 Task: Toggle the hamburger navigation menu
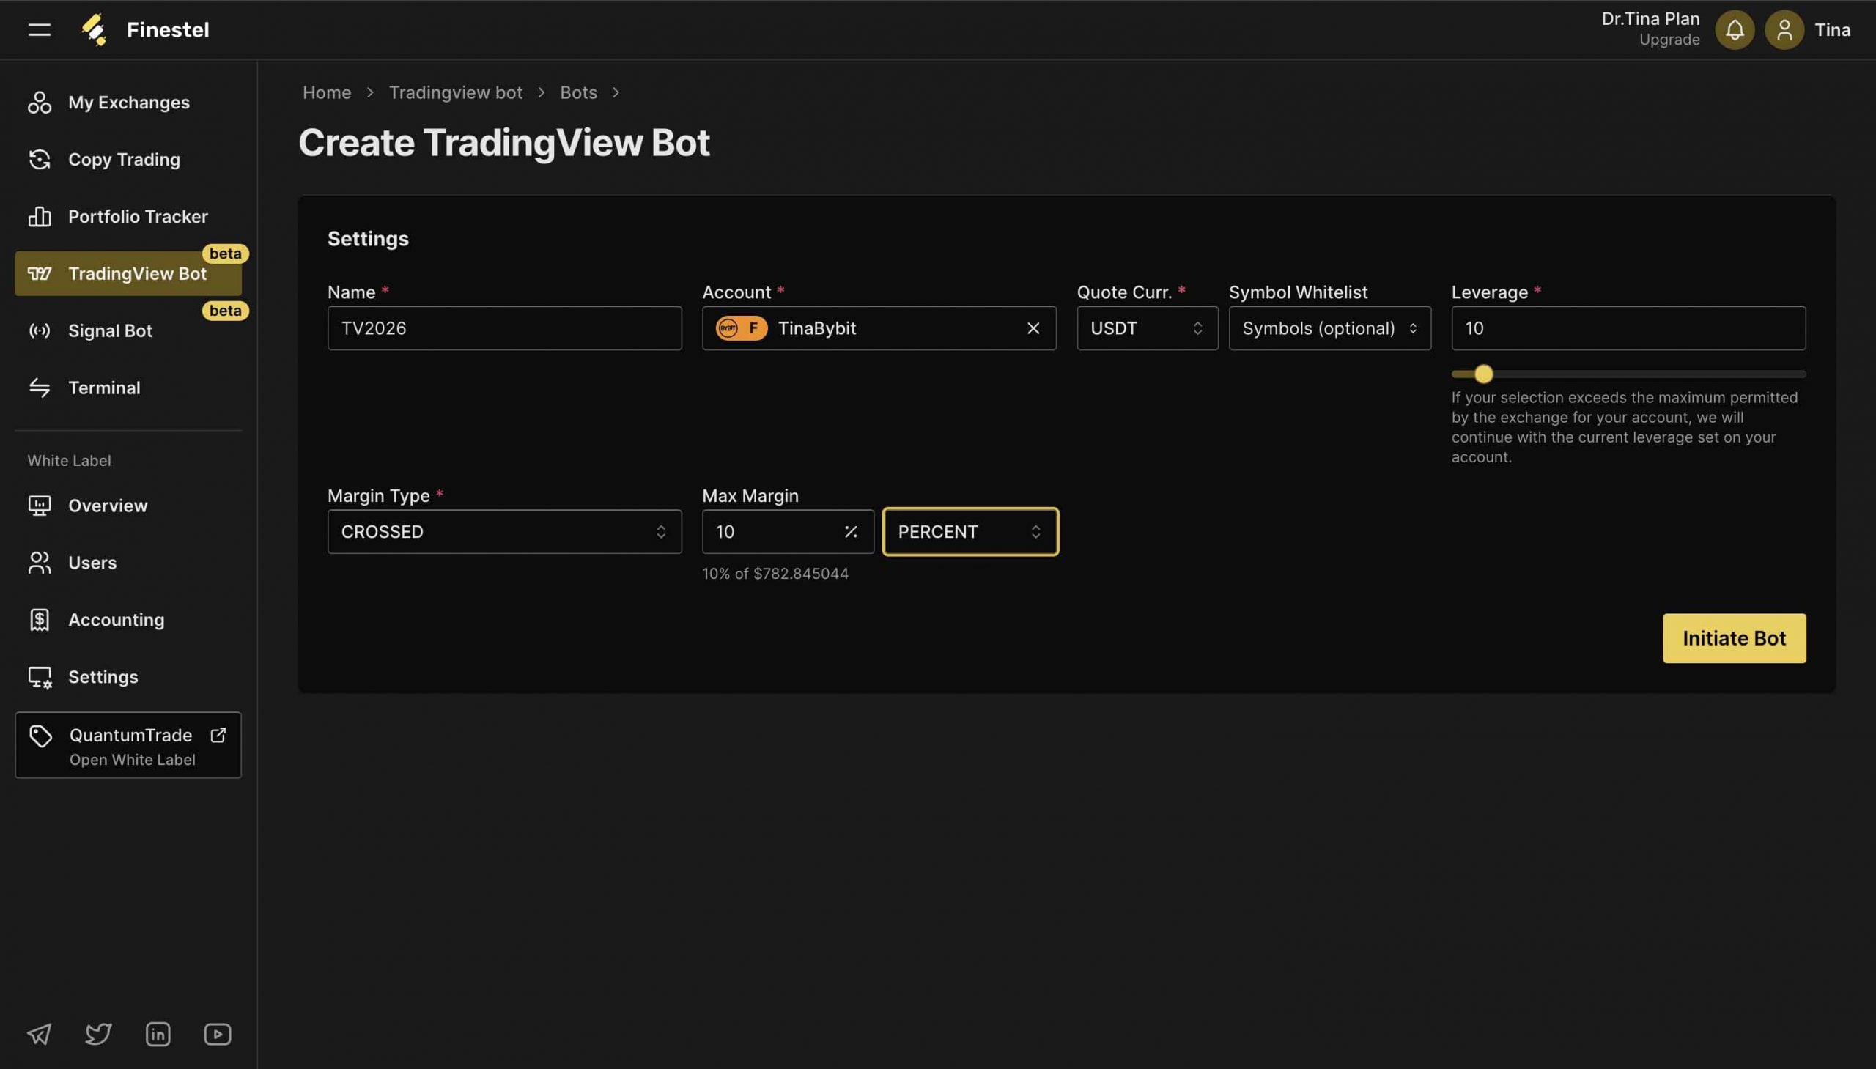(38, 29)
